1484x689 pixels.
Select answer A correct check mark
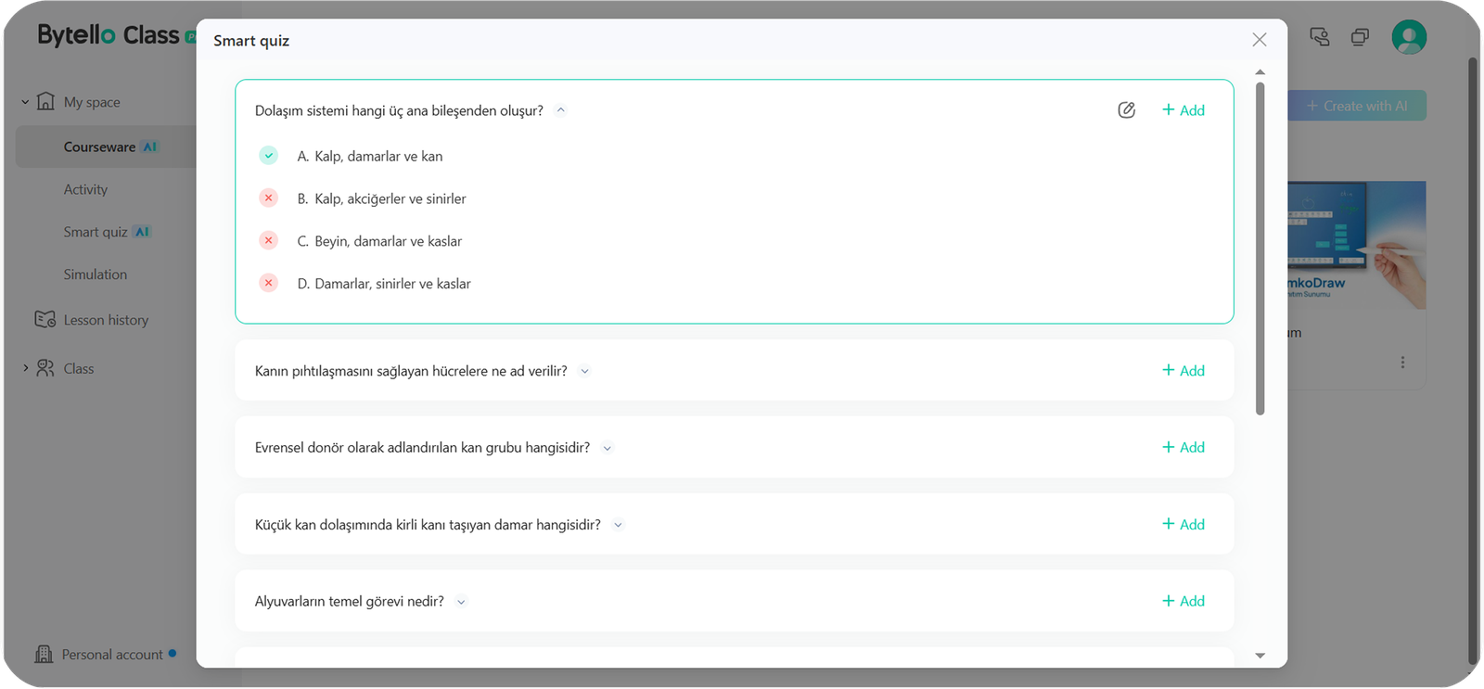tap(268, 156)
